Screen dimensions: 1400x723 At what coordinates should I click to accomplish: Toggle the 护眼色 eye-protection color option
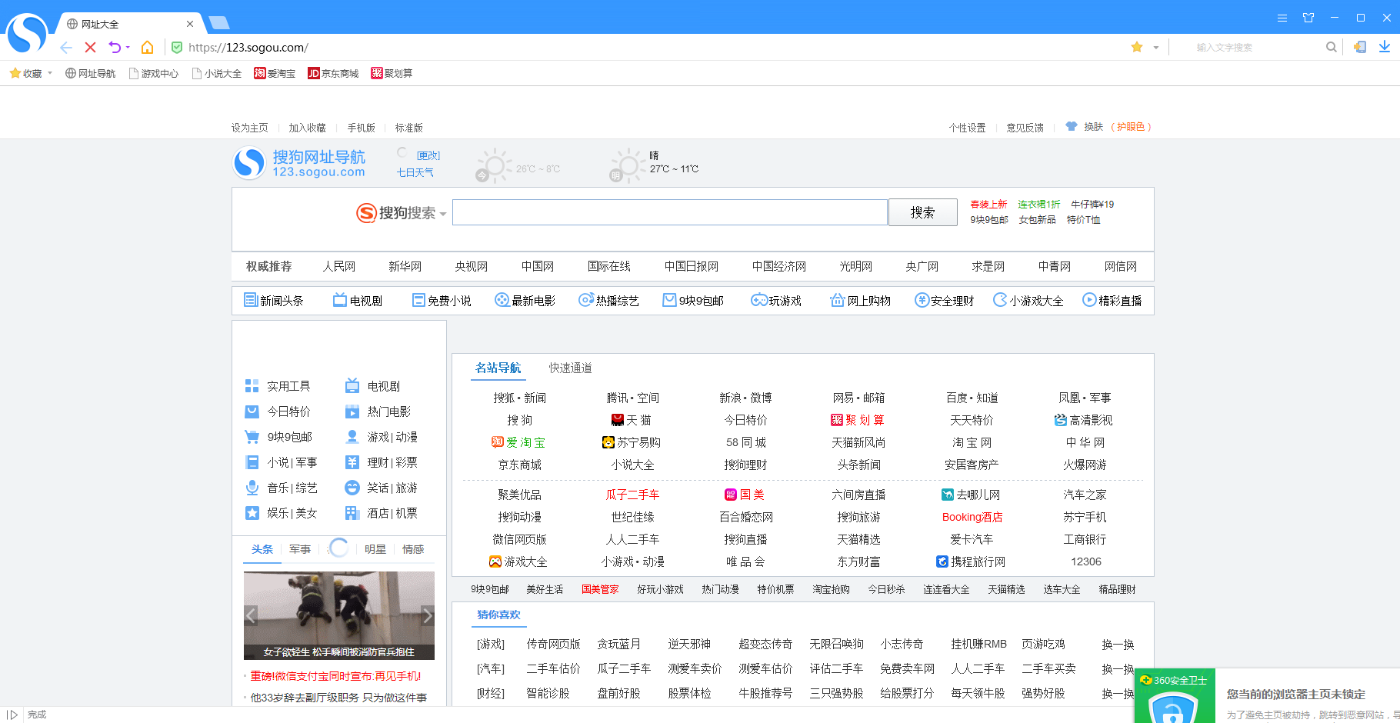tap(1131, 127)
